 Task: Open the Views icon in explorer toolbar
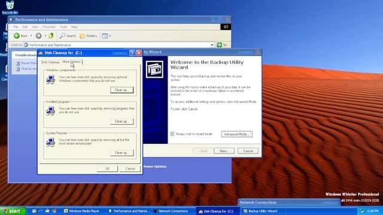click(105, 36)
